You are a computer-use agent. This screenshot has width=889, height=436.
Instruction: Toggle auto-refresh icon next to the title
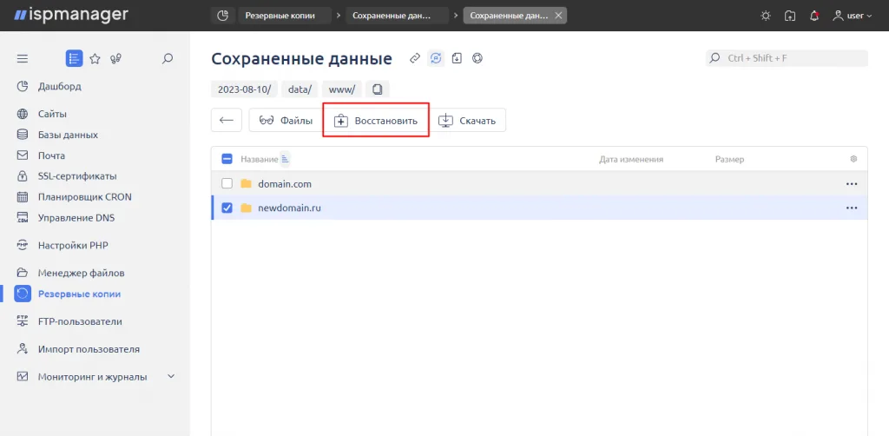436,58
